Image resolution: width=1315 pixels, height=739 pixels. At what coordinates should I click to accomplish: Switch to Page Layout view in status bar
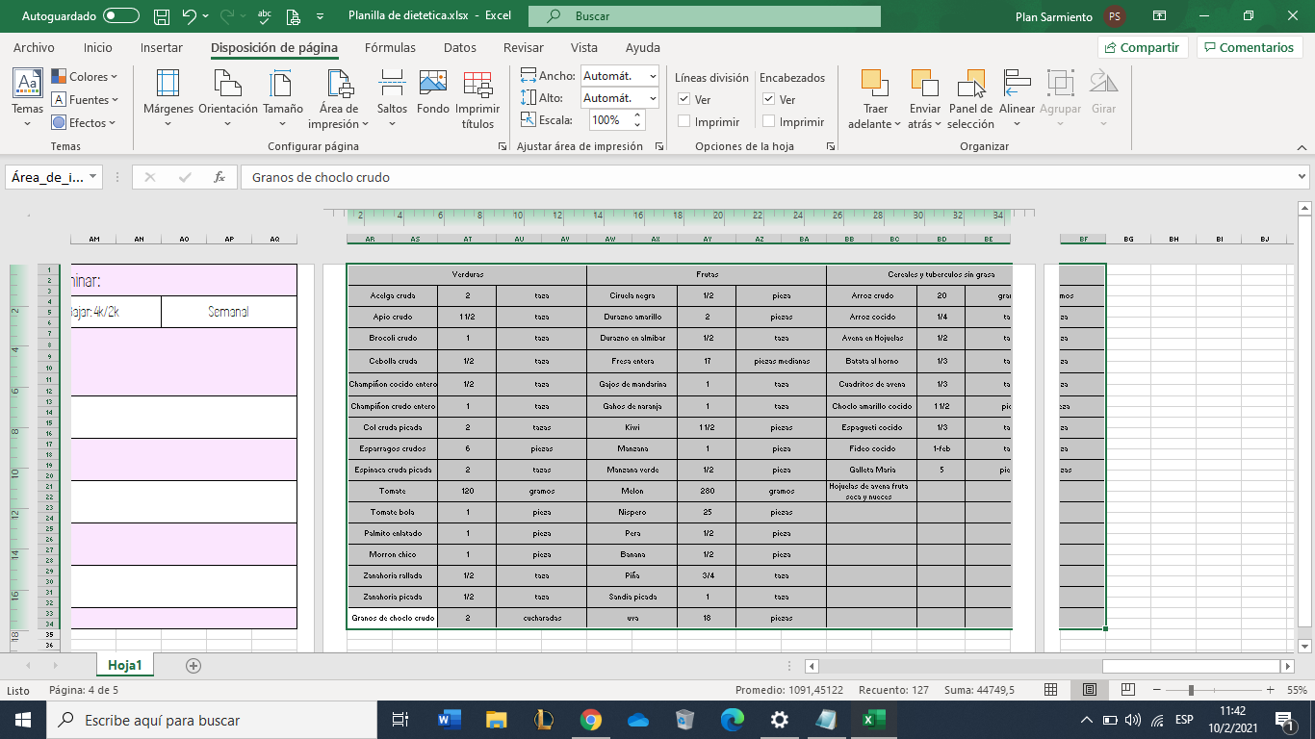click(x=1089, y=690)
